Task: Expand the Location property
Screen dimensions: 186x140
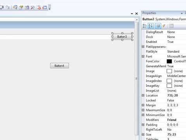Action: coord(143,95)
